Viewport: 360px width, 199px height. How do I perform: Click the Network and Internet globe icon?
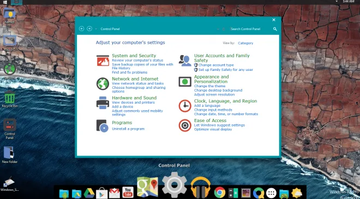click(103, 84)
